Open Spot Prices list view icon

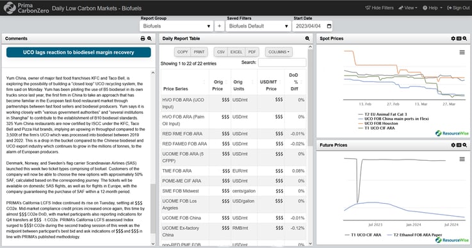click(459, 38)
